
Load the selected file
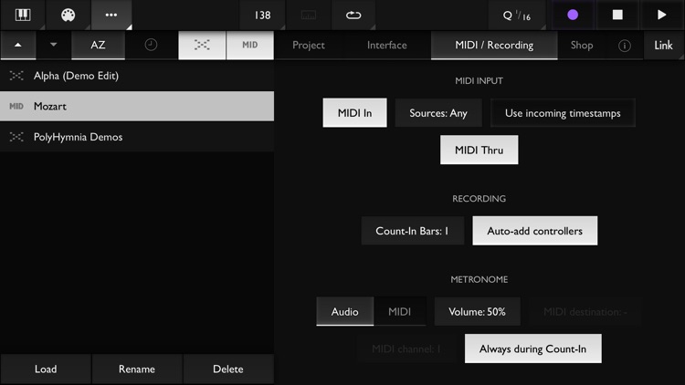coord(46,369)
